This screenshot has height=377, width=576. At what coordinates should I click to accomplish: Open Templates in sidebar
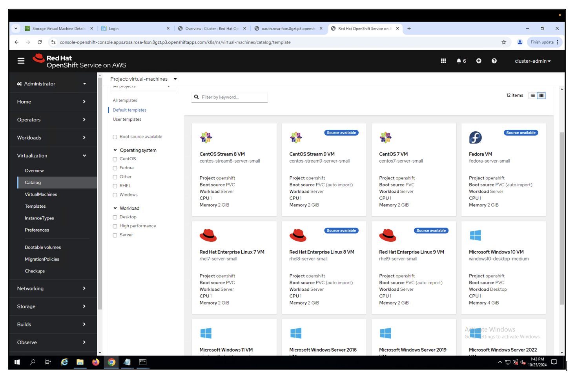[x=35, y=206]
